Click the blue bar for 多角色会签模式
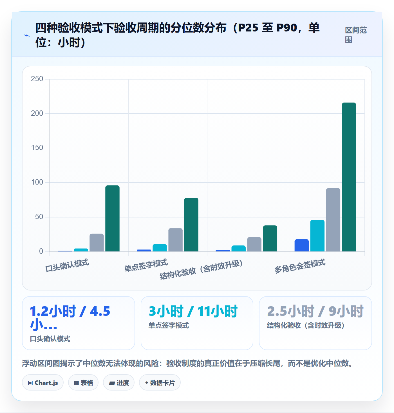The image size is (394, 413). (x=302, y=245)
